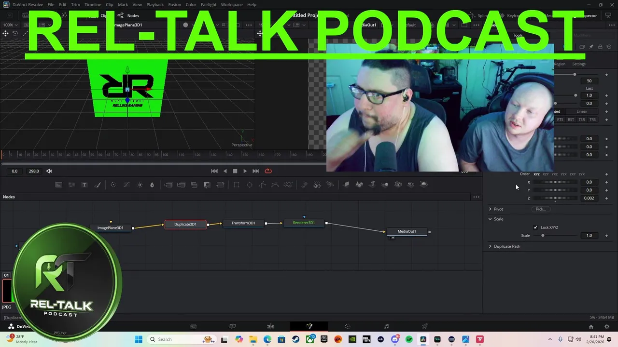618x347 pixels.
Task: Open the Fairlight page music note icon
Action: (x=386, y=326)
